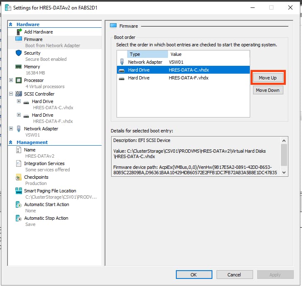Collapse the Management section chevron
Screen dimensions: 302x288
pos(11,142)
